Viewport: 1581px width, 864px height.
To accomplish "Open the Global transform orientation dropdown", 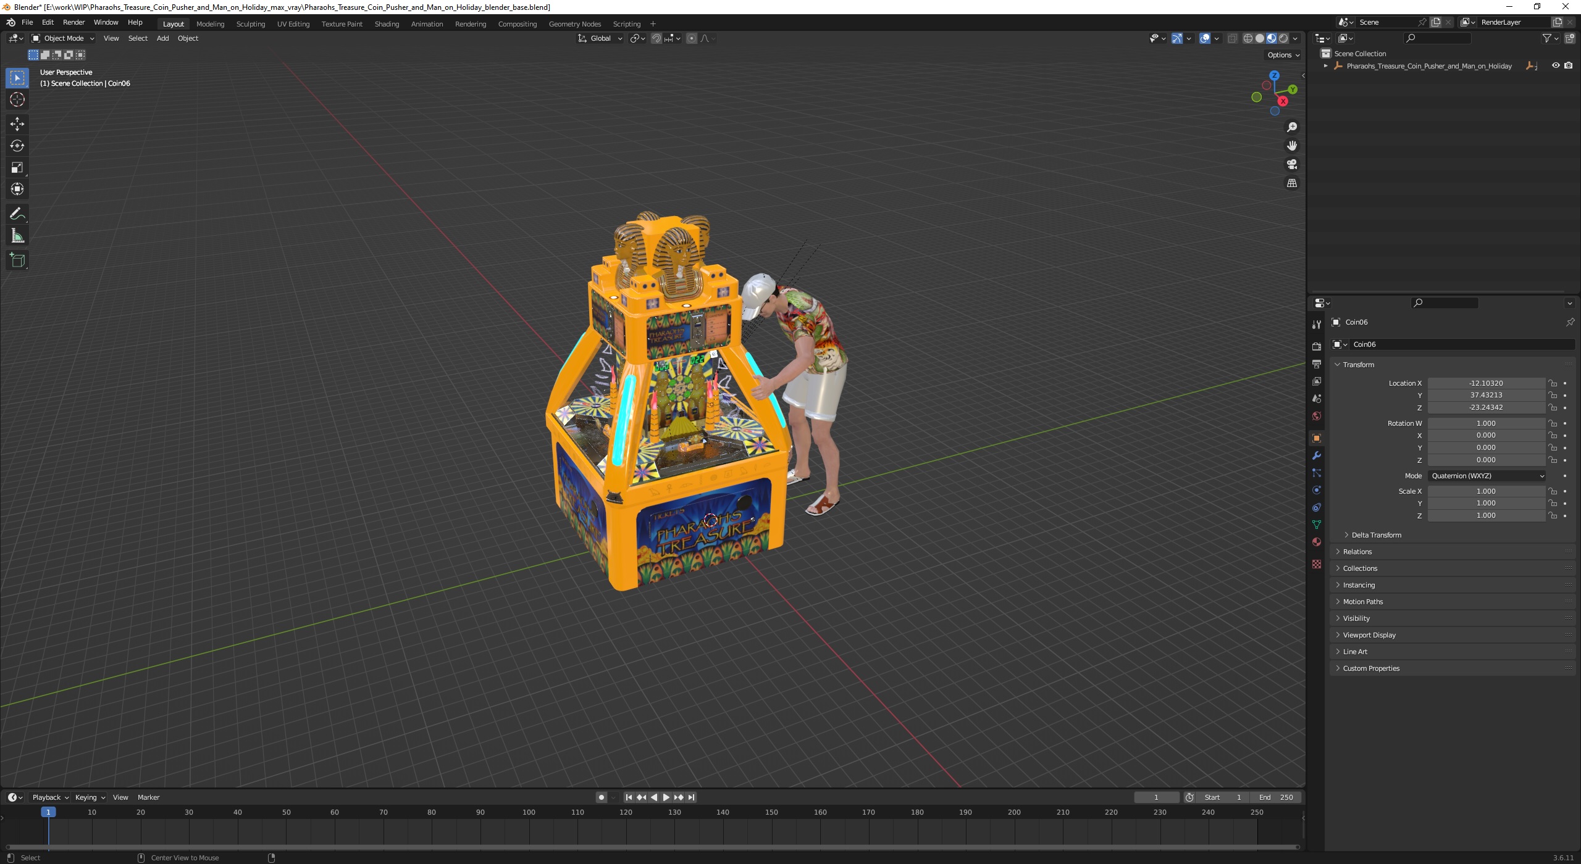I will 600,38.
